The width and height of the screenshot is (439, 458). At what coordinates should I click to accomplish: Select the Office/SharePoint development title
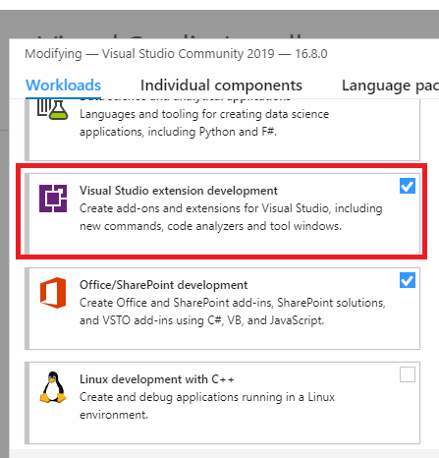click(164, 285)
